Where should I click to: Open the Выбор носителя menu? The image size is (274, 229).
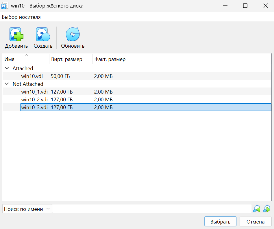click(x=21, y=17)
